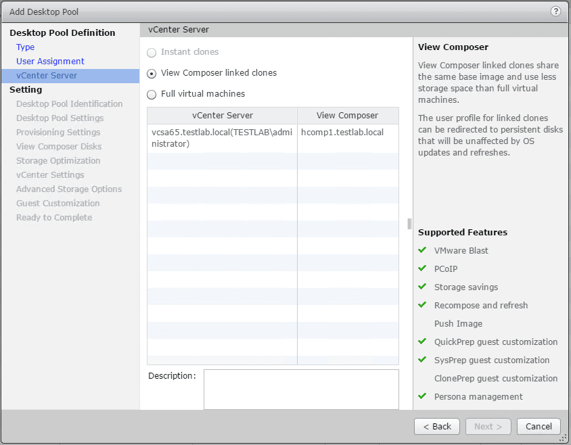Collapse the side panel splitter handle

[409, 224]
